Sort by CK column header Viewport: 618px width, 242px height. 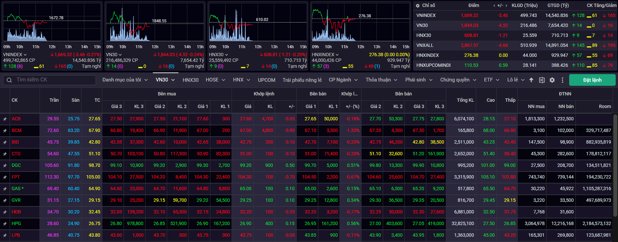[15, 100]
